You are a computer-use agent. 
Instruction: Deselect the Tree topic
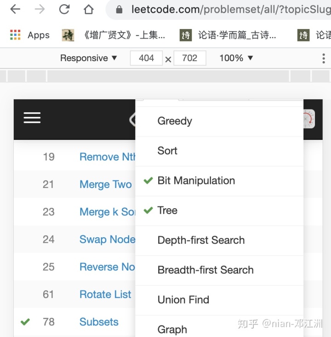pyautogui.click(x=219, y=211)
